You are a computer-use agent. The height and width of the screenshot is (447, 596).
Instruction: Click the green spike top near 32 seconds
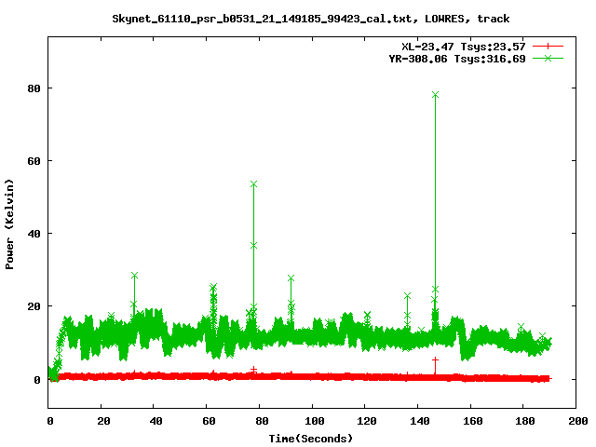pos(134,276)
